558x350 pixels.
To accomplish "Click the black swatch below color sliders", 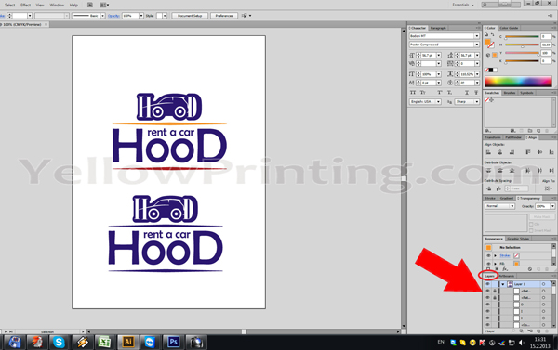I will click(x=491, y=70).
